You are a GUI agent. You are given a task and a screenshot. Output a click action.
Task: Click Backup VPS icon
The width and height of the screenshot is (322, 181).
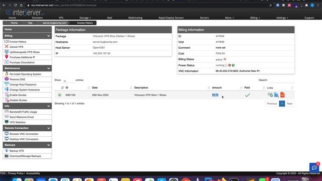[x=7, y=150]
